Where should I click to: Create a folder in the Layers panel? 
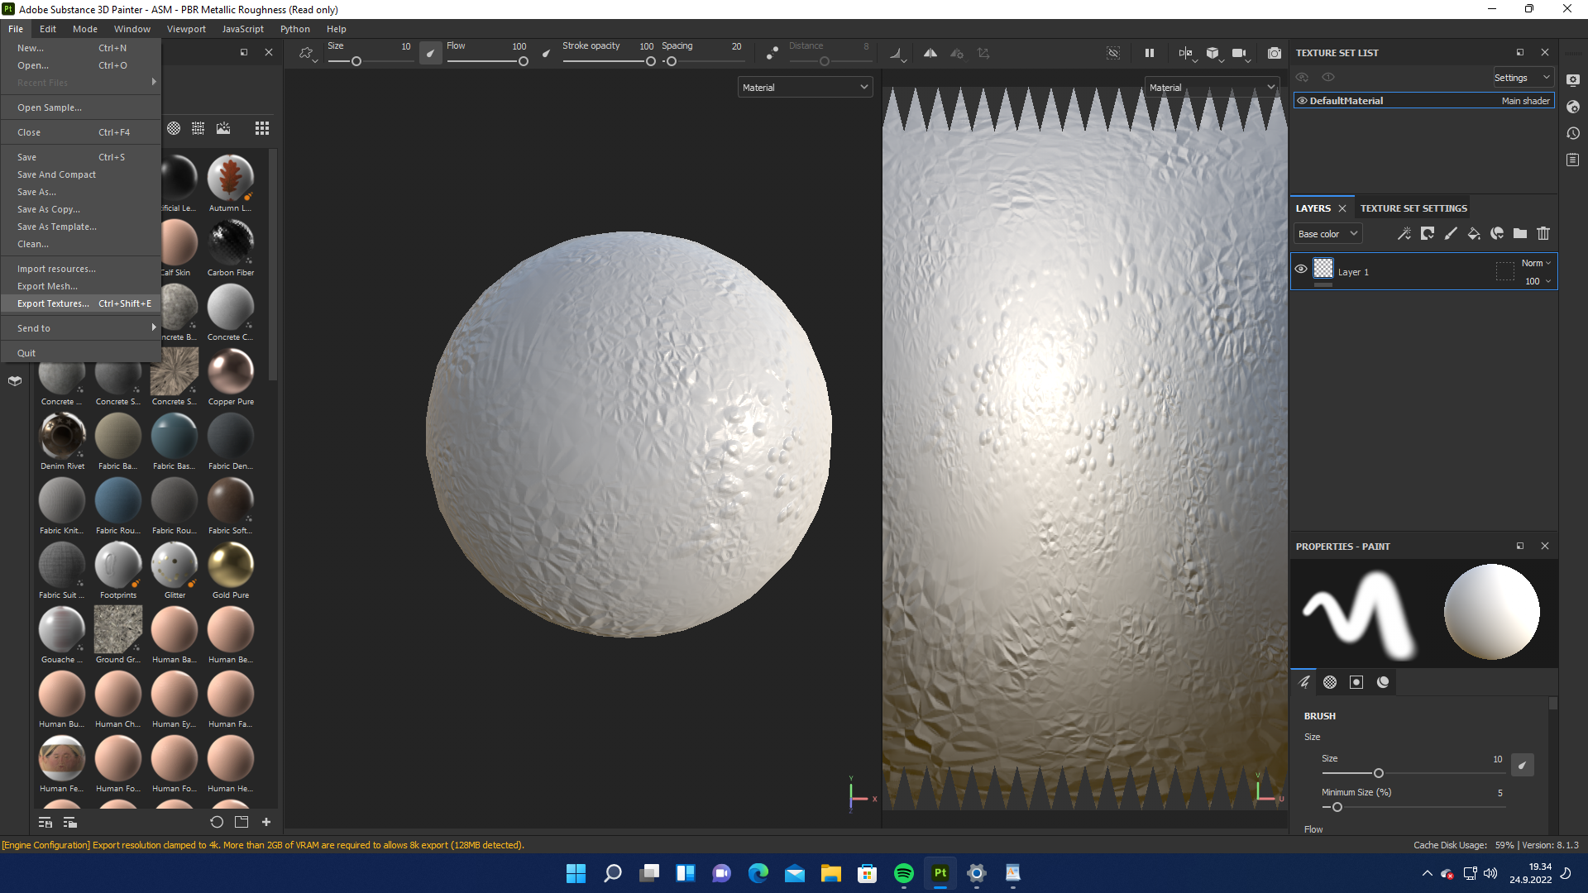(x=1519, y=233)
